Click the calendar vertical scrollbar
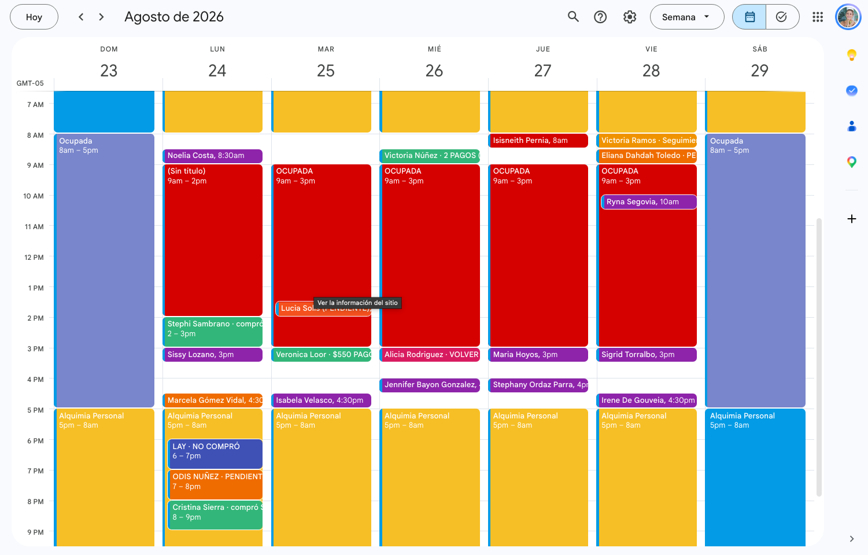868x555 pixels. coord(819,357)
